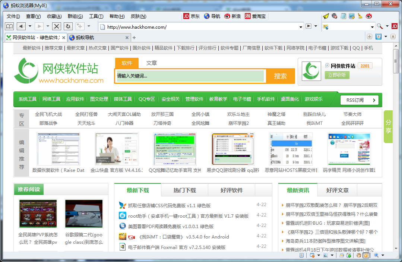Click the undo closed tab plus-arrow button
Image resolution: width=402 pixels, height=262 pixels.
(80, 26)
